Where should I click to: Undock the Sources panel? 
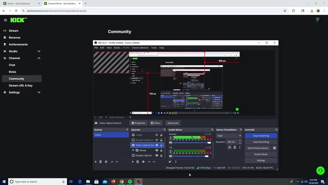point(165,130)
